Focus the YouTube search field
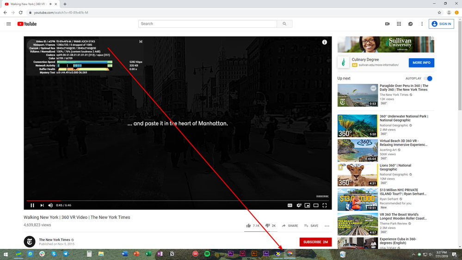The height and width of the screenshot is (260, 462). (x=208, y=24)
